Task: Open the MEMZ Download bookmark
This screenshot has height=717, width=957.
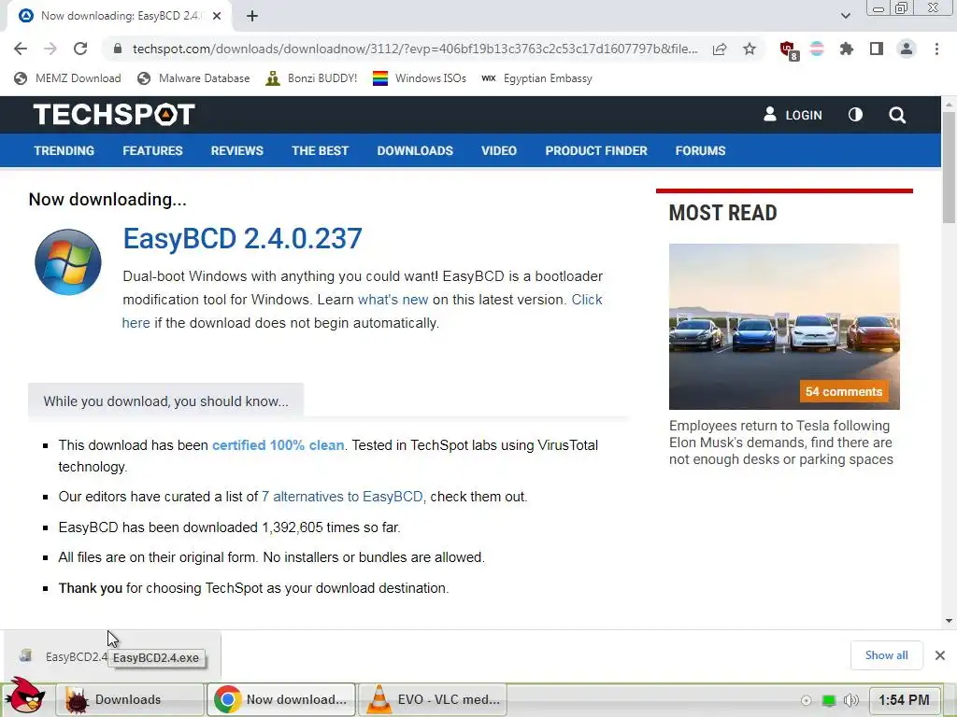Action: [67, 78]
